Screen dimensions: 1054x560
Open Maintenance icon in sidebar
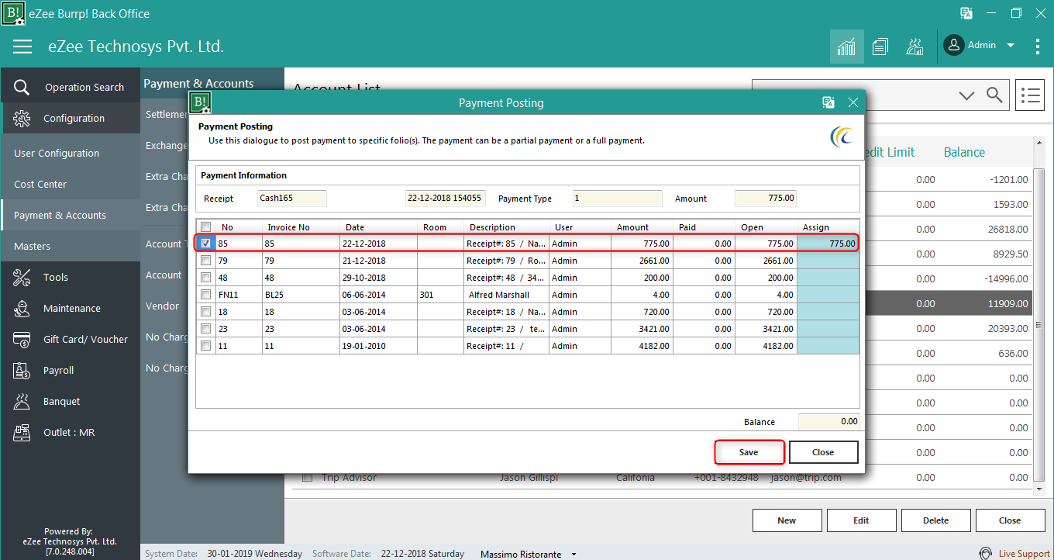(x=22, y=308)
